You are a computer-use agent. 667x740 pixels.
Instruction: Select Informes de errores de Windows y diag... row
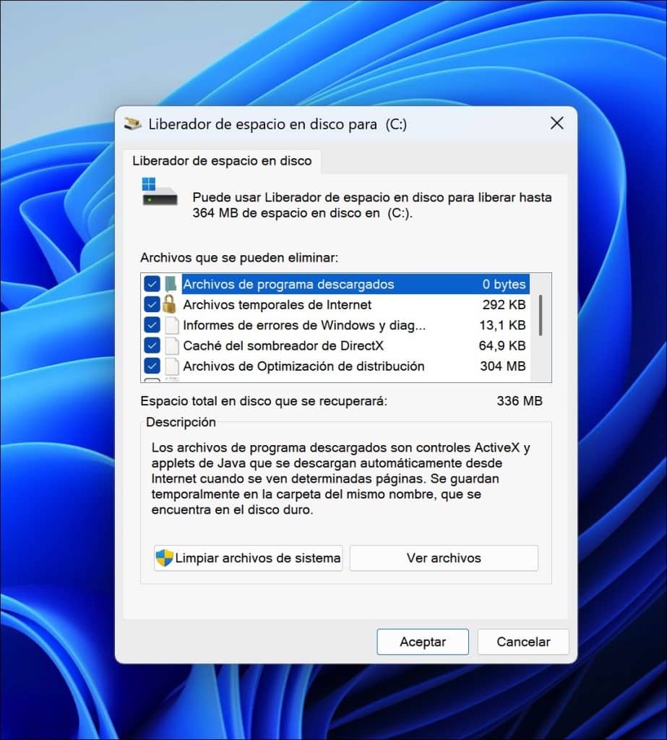(335, 325)
